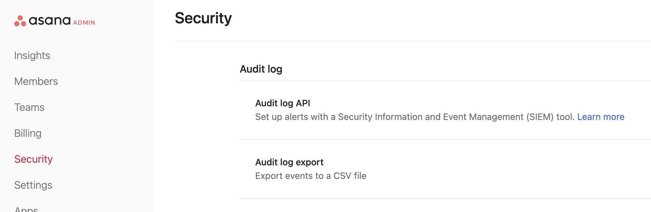Click the Security page heading
Viewport: 651px width, 212px height.
tap(203, 18)
